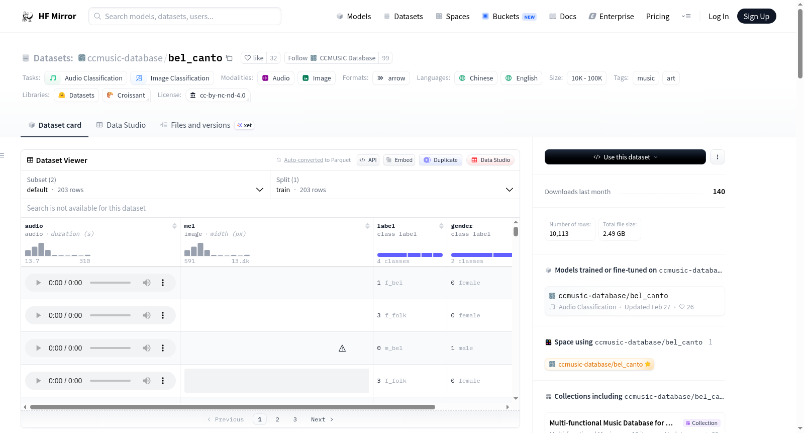Screen dimensions: 804x433
Task: Select the Croissant library tag
Action: 126,95
